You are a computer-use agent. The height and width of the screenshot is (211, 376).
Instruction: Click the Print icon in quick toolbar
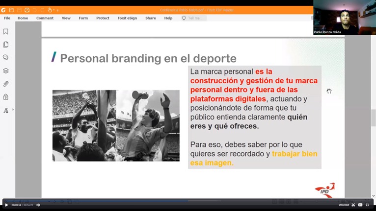pyautogui.click(x=27, y=10)
